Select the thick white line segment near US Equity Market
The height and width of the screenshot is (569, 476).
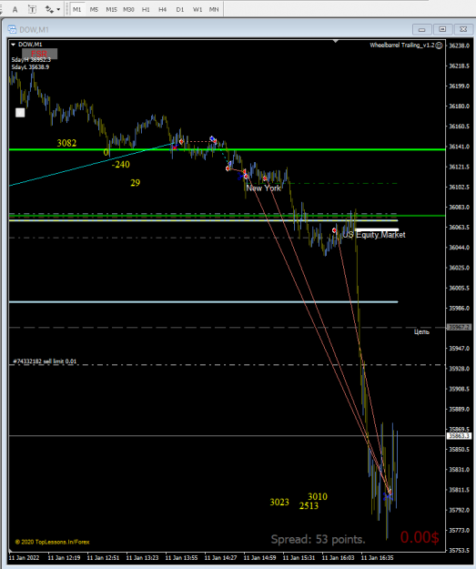pyautogui.click(x=377, y=229)
